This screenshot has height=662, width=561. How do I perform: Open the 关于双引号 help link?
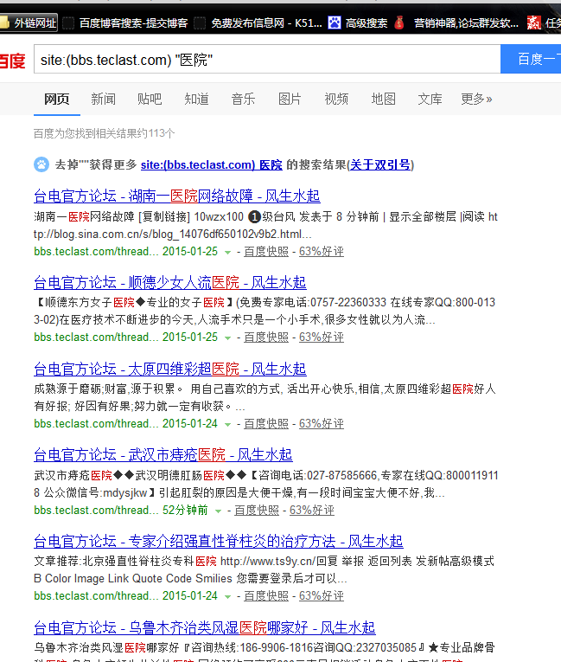(x=380, y=164)
